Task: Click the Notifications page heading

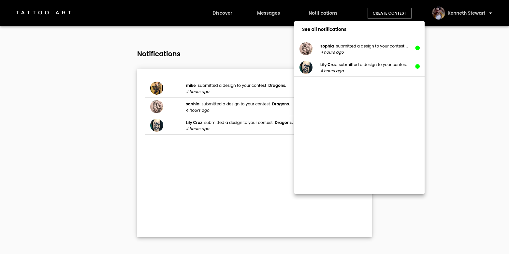Action: 159,54
